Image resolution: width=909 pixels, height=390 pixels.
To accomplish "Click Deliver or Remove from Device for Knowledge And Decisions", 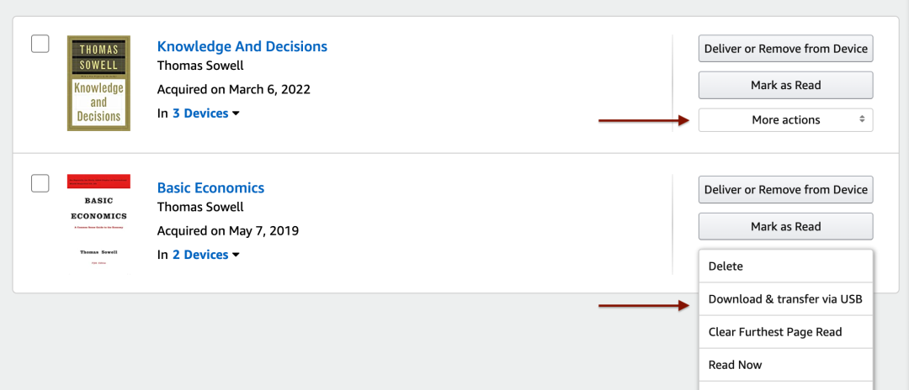I will pyautogui.click(x=785, y=49).
